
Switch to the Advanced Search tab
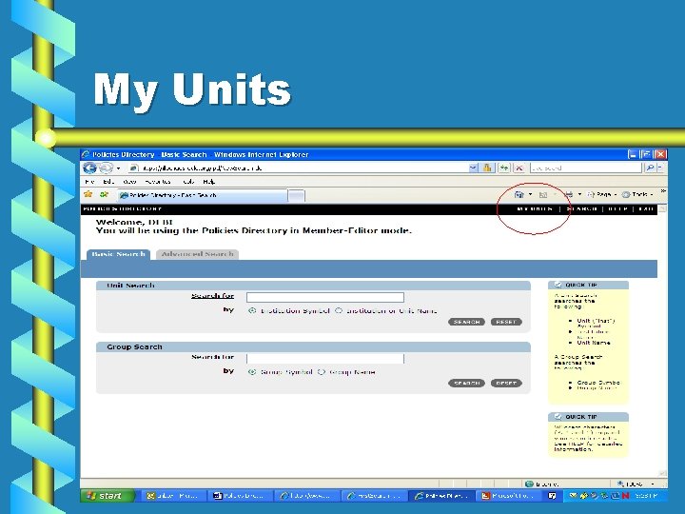[x=197, y=254]
